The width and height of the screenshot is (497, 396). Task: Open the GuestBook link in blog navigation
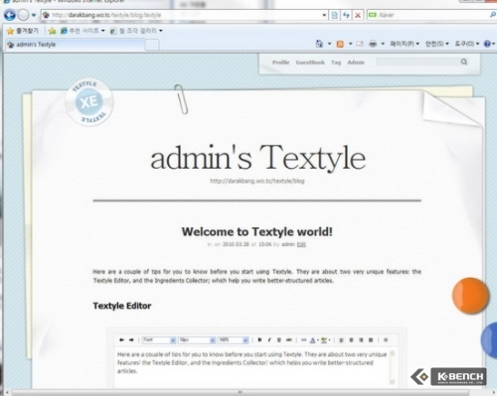310,63
